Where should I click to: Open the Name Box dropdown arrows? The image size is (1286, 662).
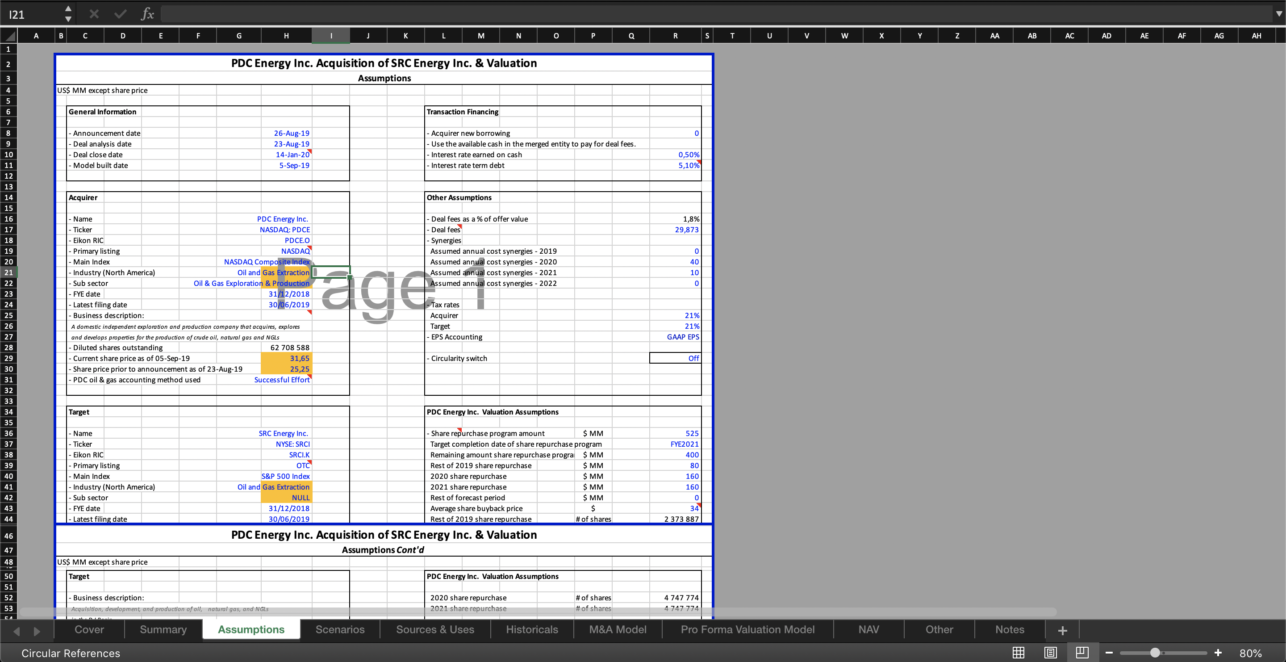tap(68, 14)
